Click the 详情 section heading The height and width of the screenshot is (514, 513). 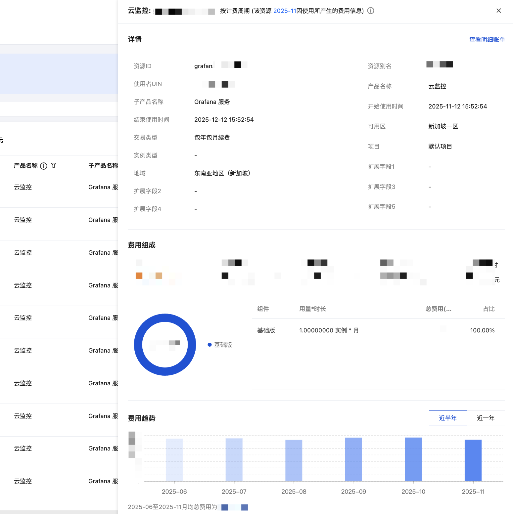(x=135, y=39)
